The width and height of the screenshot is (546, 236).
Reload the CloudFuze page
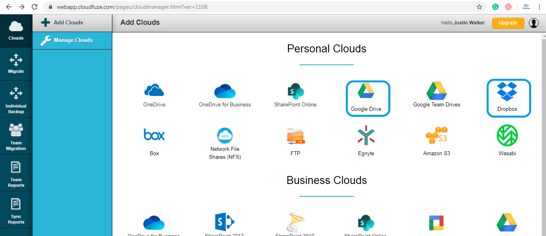[x=35, y=7]
